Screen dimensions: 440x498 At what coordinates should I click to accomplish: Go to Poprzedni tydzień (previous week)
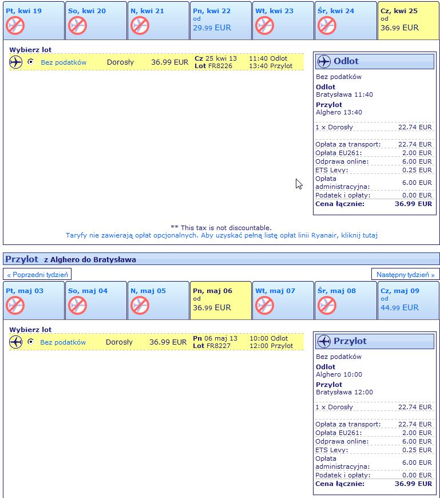point(37,274)
